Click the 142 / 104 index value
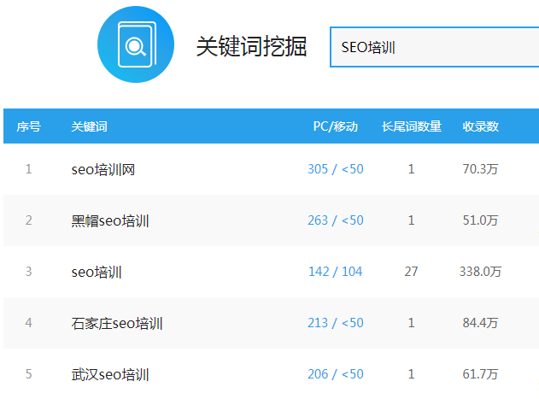 tap(336, 272)
